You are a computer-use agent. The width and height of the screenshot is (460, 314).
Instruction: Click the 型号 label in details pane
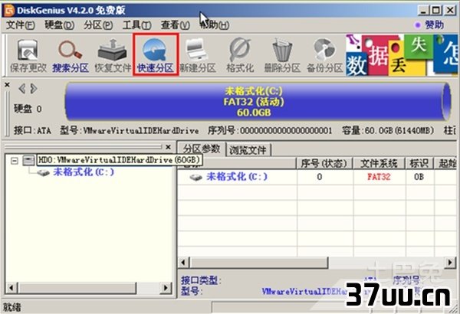click(x=191, y=292)
